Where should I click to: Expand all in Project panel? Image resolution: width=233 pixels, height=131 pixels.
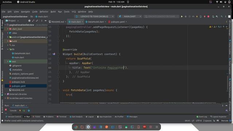pos(33,21)
